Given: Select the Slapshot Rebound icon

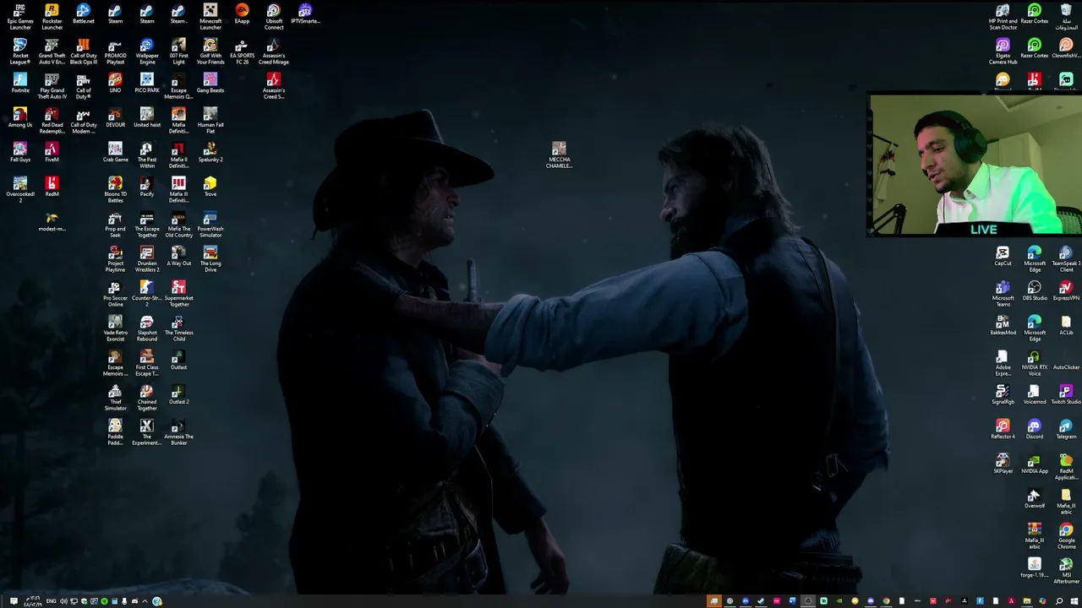Looking at the screenshot, I should tap(147, 328).
